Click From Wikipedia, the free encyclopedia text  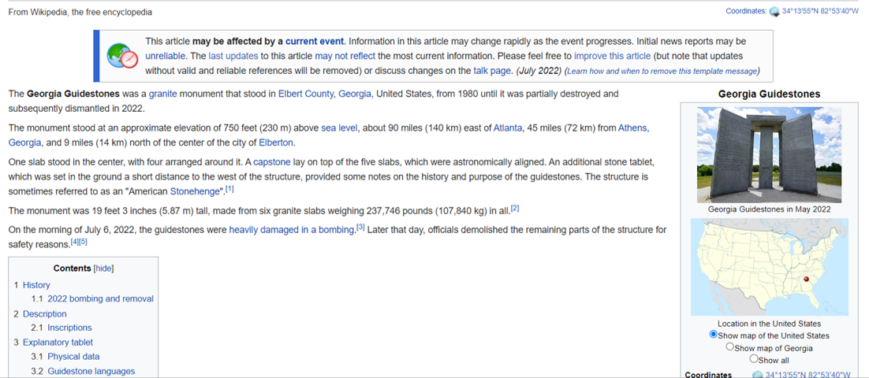click(x=80, y=12)
